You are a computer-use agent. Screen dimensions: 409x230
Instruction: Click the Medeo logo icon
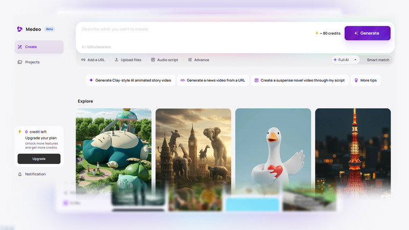tap(19, 29)
